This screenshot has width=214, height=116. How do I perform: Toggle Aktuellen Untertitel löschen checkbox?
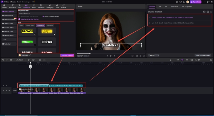(x=19, y=19)
